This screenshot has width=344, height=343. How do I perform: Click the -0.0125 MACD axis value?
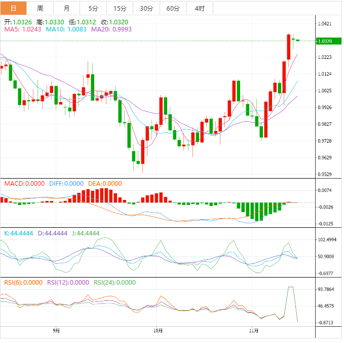[325, 224]
